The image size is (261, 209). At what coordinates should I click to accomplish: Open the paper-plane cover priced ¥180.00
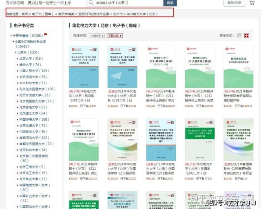(x=122, y=67)
